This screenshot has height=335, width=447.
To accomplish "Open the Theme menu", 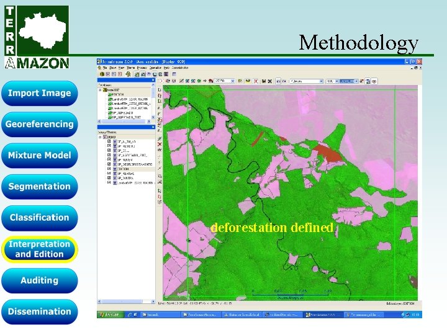I will [131, 68].
